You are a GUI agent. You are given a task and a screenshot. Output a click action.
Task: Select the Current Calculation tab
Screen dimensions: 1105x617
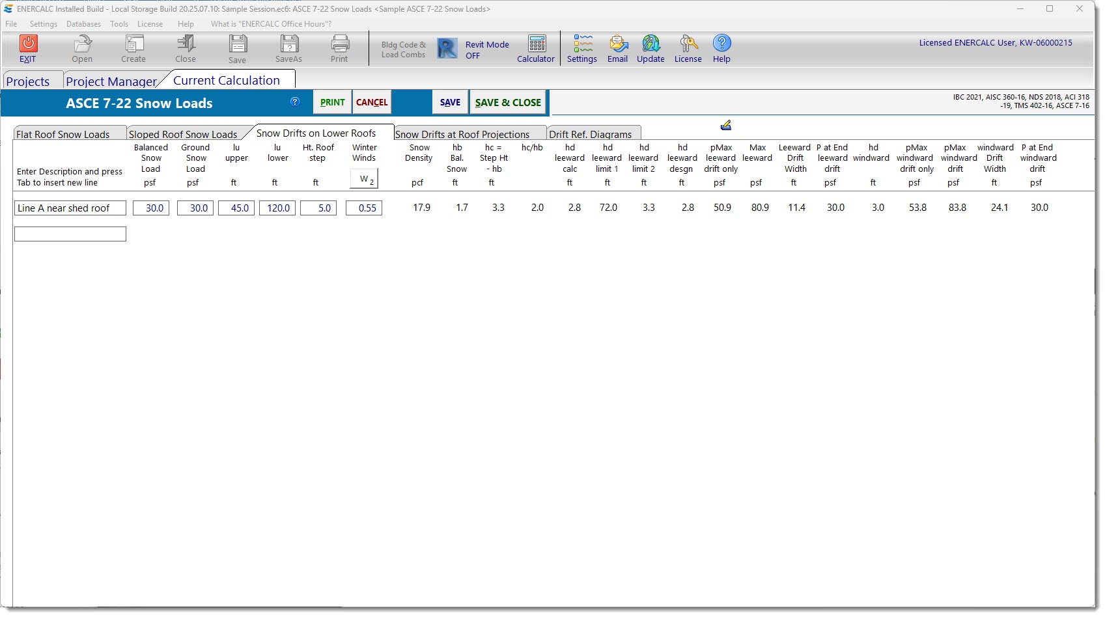[x=227, y=80]
